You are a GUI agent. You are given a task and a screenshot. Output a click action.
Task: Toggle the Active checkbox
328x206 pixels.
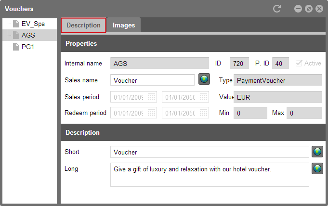click(x=299, y=63)
